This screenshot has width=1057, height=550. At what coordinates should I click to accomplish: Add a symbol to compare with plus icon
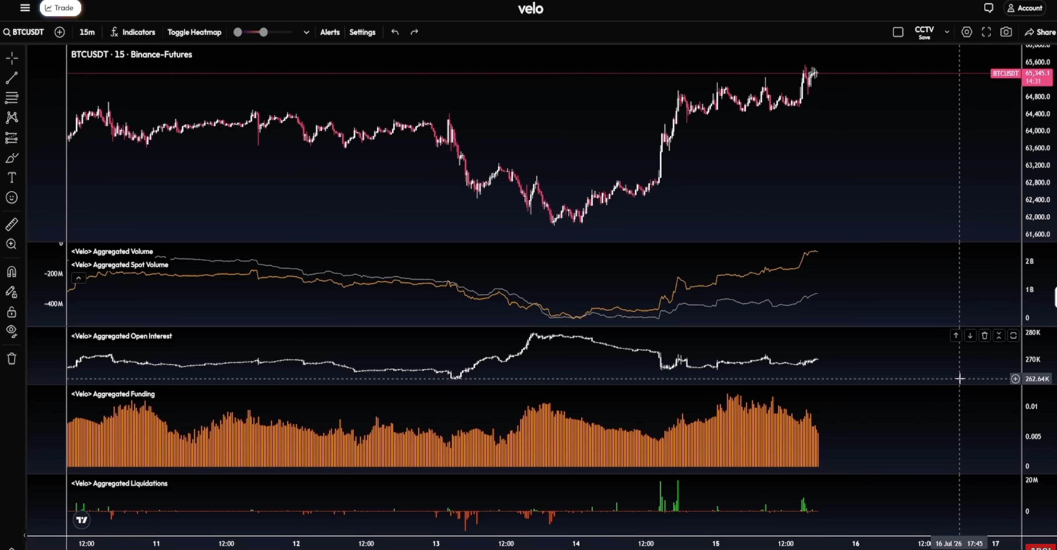point(60,32)
